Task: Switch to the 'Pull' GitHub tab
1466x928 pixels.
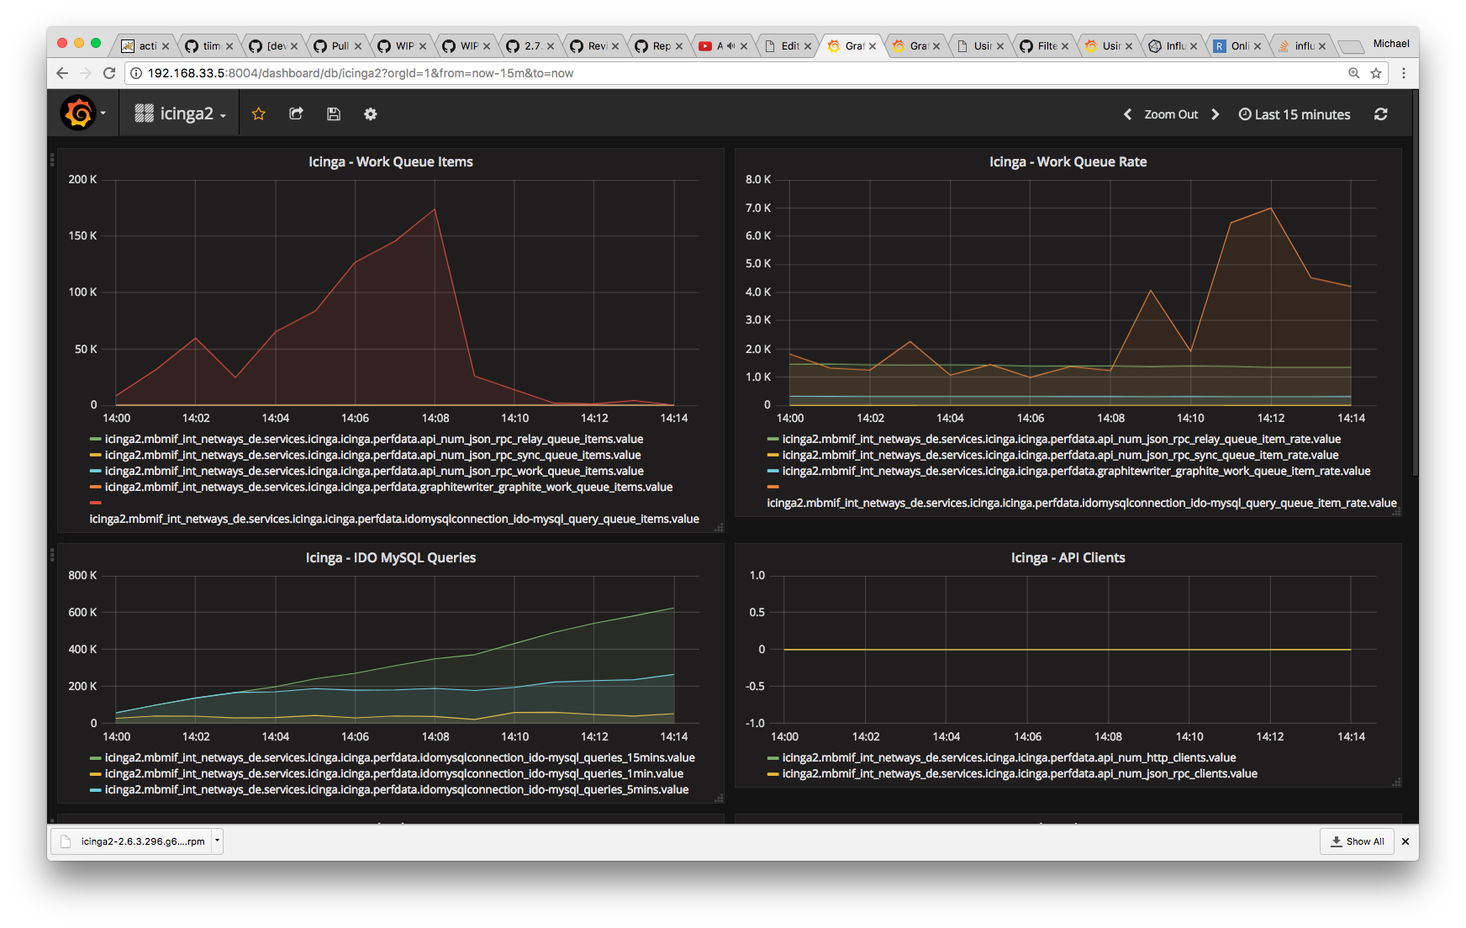Action: click(x=338, y=46)
